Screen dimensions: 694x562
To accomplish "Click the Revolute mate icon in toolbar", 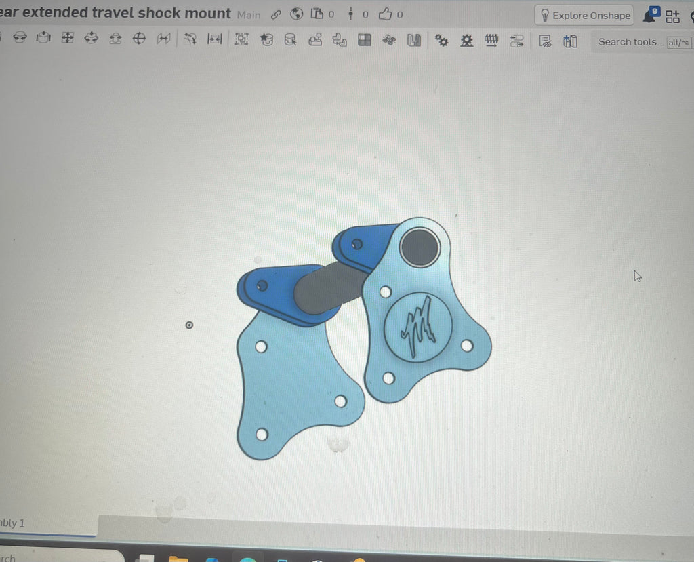I will click(20, 39).
